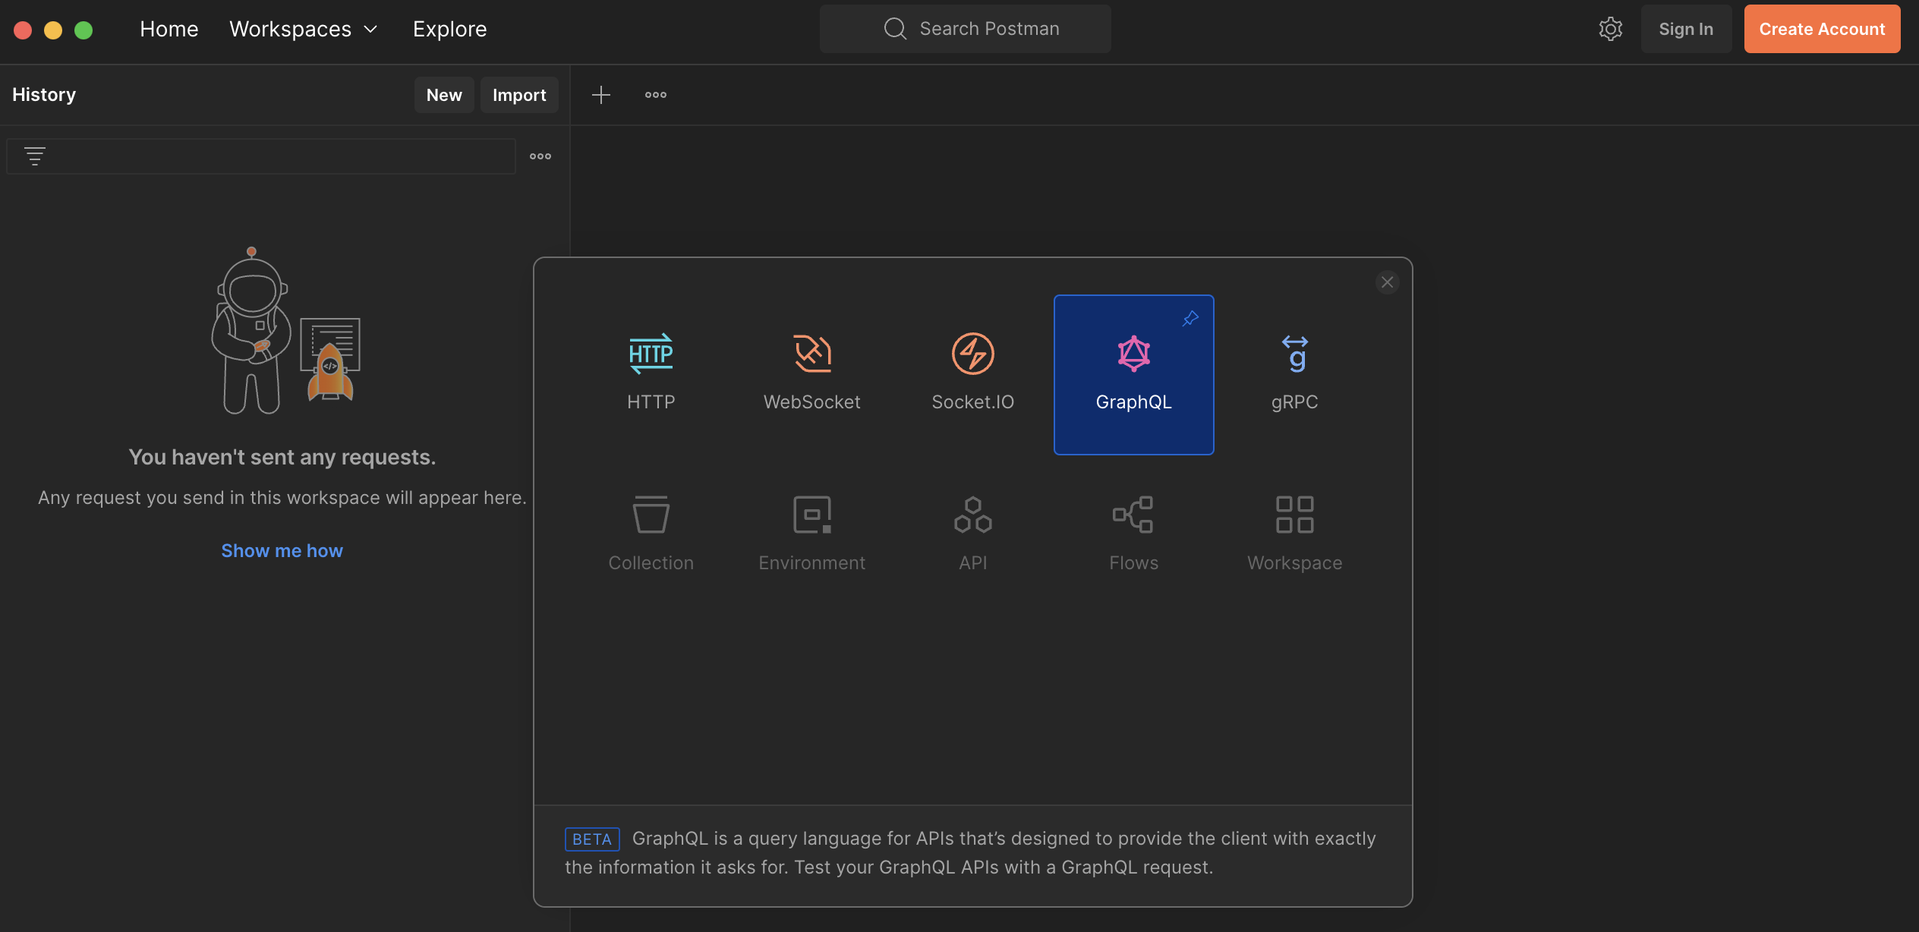1919x932 pixels.
Task: Select the GraphQL request tile
Action: click(1133, 375)
